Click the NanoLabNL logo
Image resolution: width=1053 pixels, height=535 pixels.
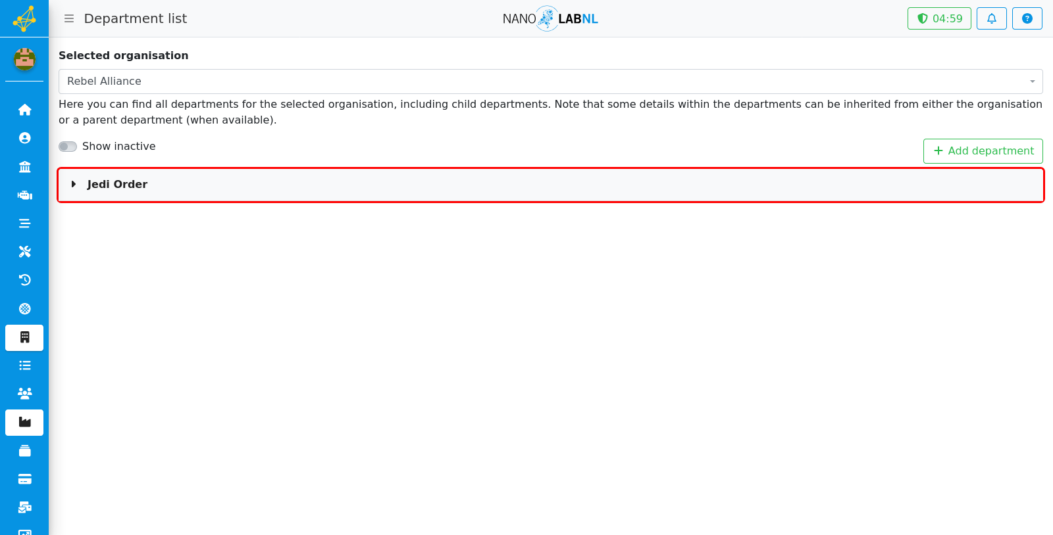pyautogui.click(x=550, y=18)
